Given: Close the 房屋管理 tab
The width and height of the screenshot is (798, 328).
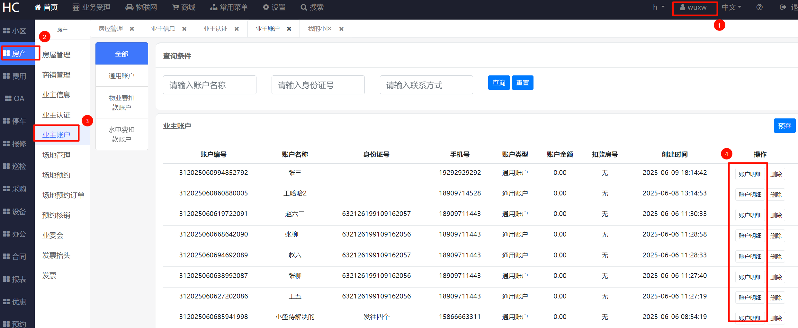Looking at the screenshot, I should pyautogui.click(x=132, y=29).
